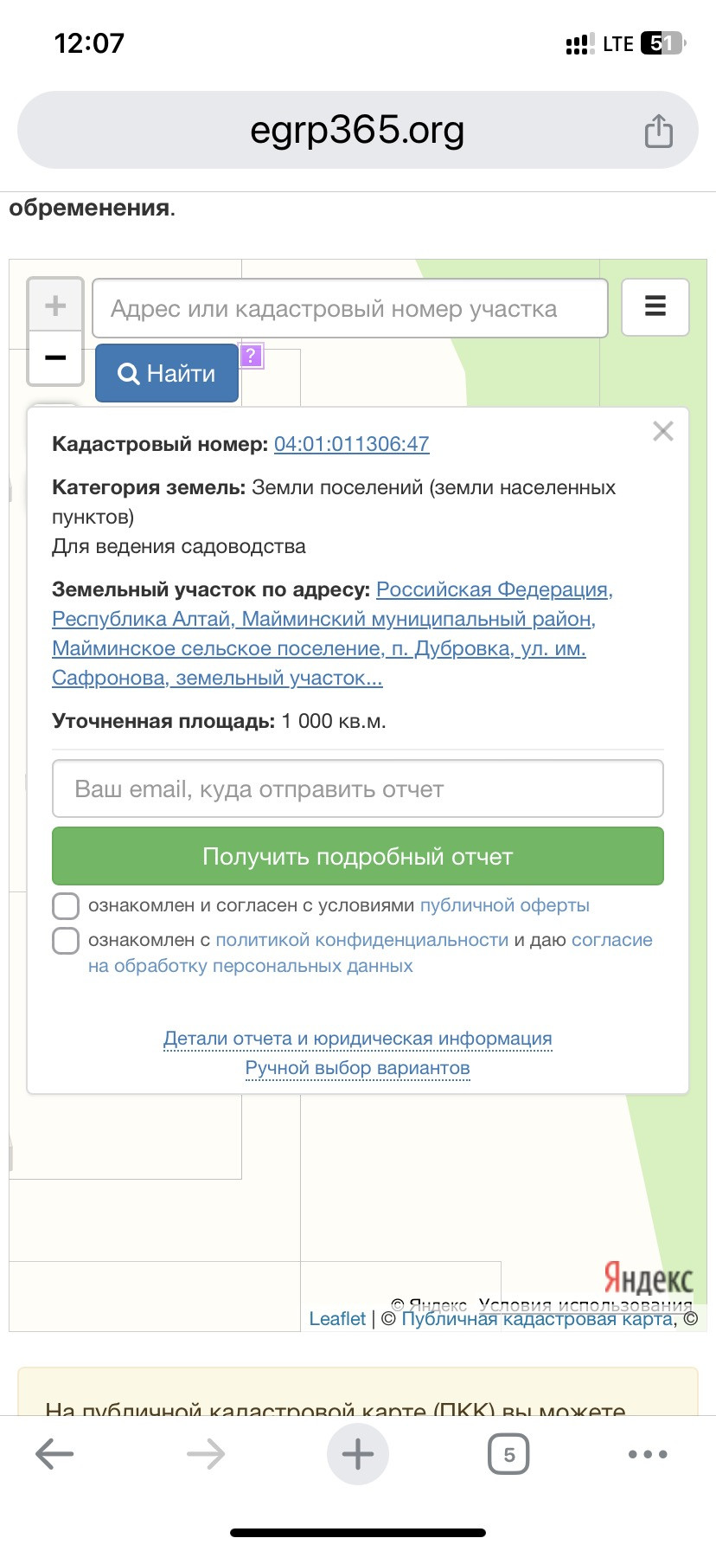Open cadastral number 04:01:011306:47 link
Screen dimensions: 716x1551
point(351,444)
